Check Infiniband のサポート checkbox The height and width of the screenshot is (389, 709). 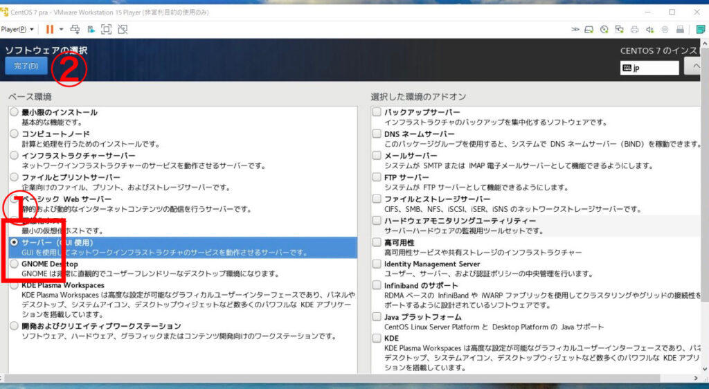[x=377, y=285]
